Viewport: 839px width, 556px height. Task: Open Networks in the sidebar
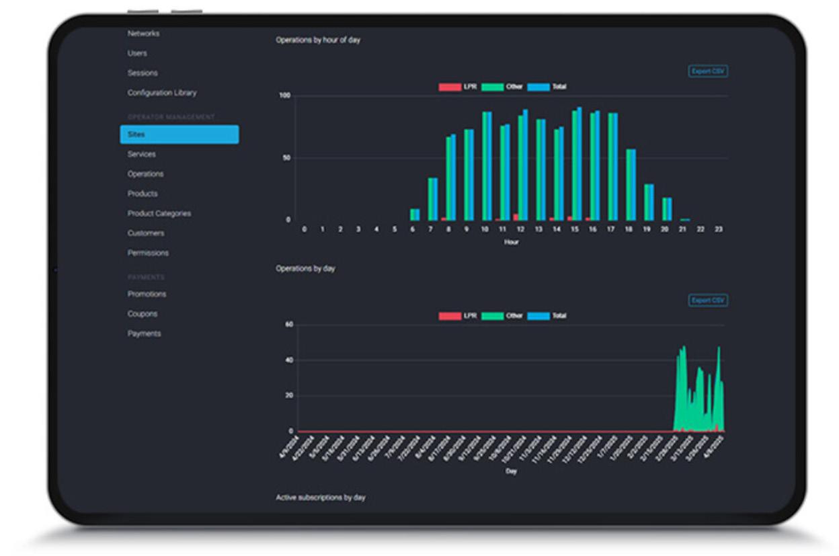[x=143, y=33]
